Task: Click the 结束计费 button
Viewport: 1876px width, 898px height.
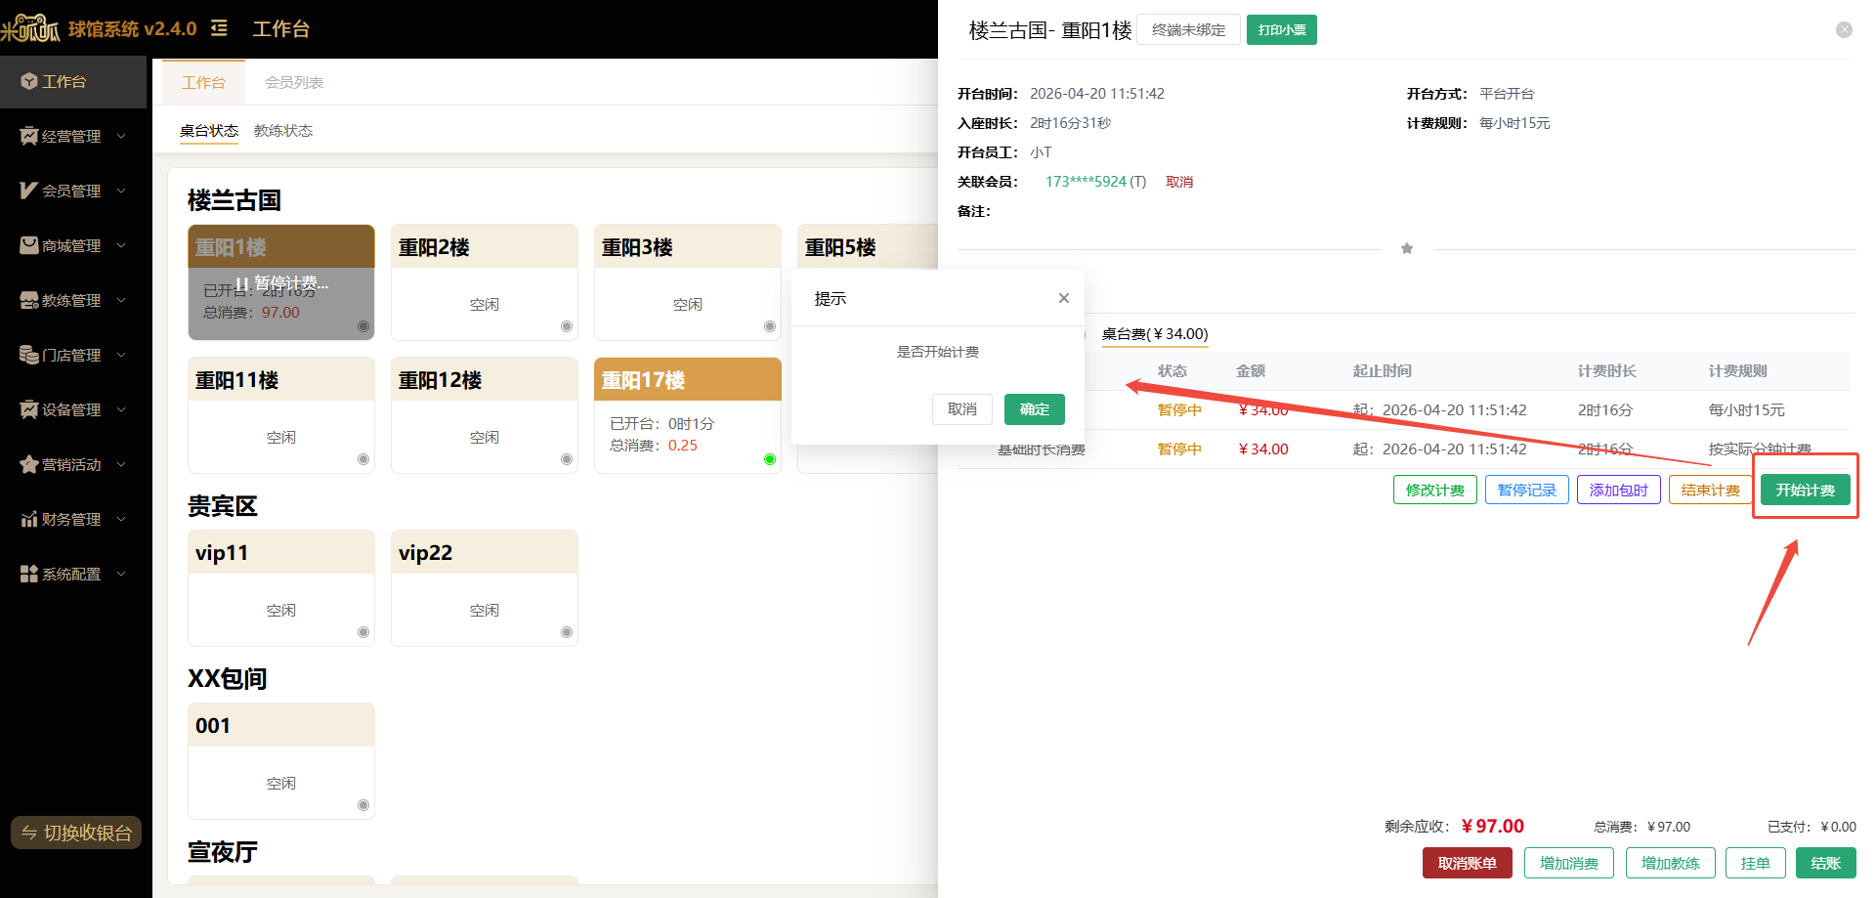Action: pyautogui.click(x=1711, y=490)
